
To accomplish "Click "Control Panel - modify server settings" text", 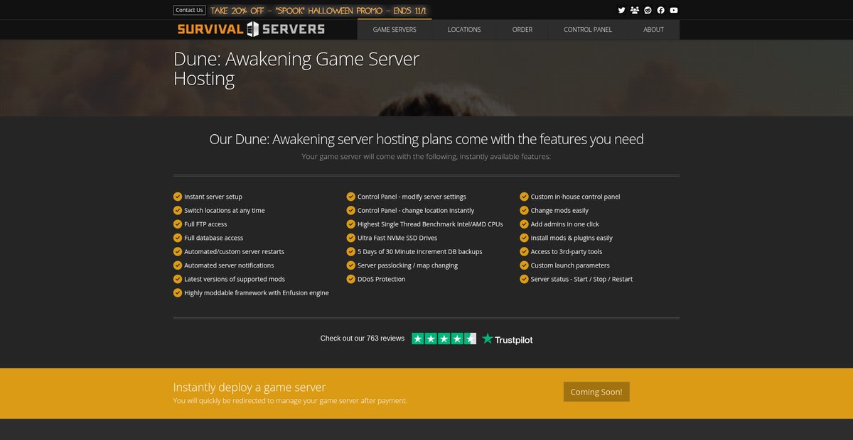I will pyautogui.click(x=412, y=197).
